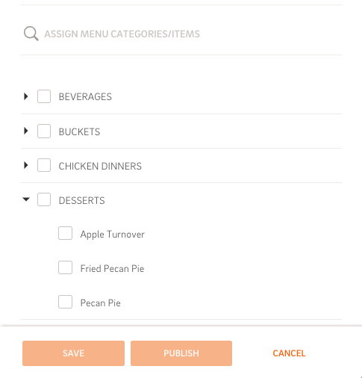This screenshot has width=362, height=378.
Task: Check the Beverages checkbox
Action: click(44, 96)
